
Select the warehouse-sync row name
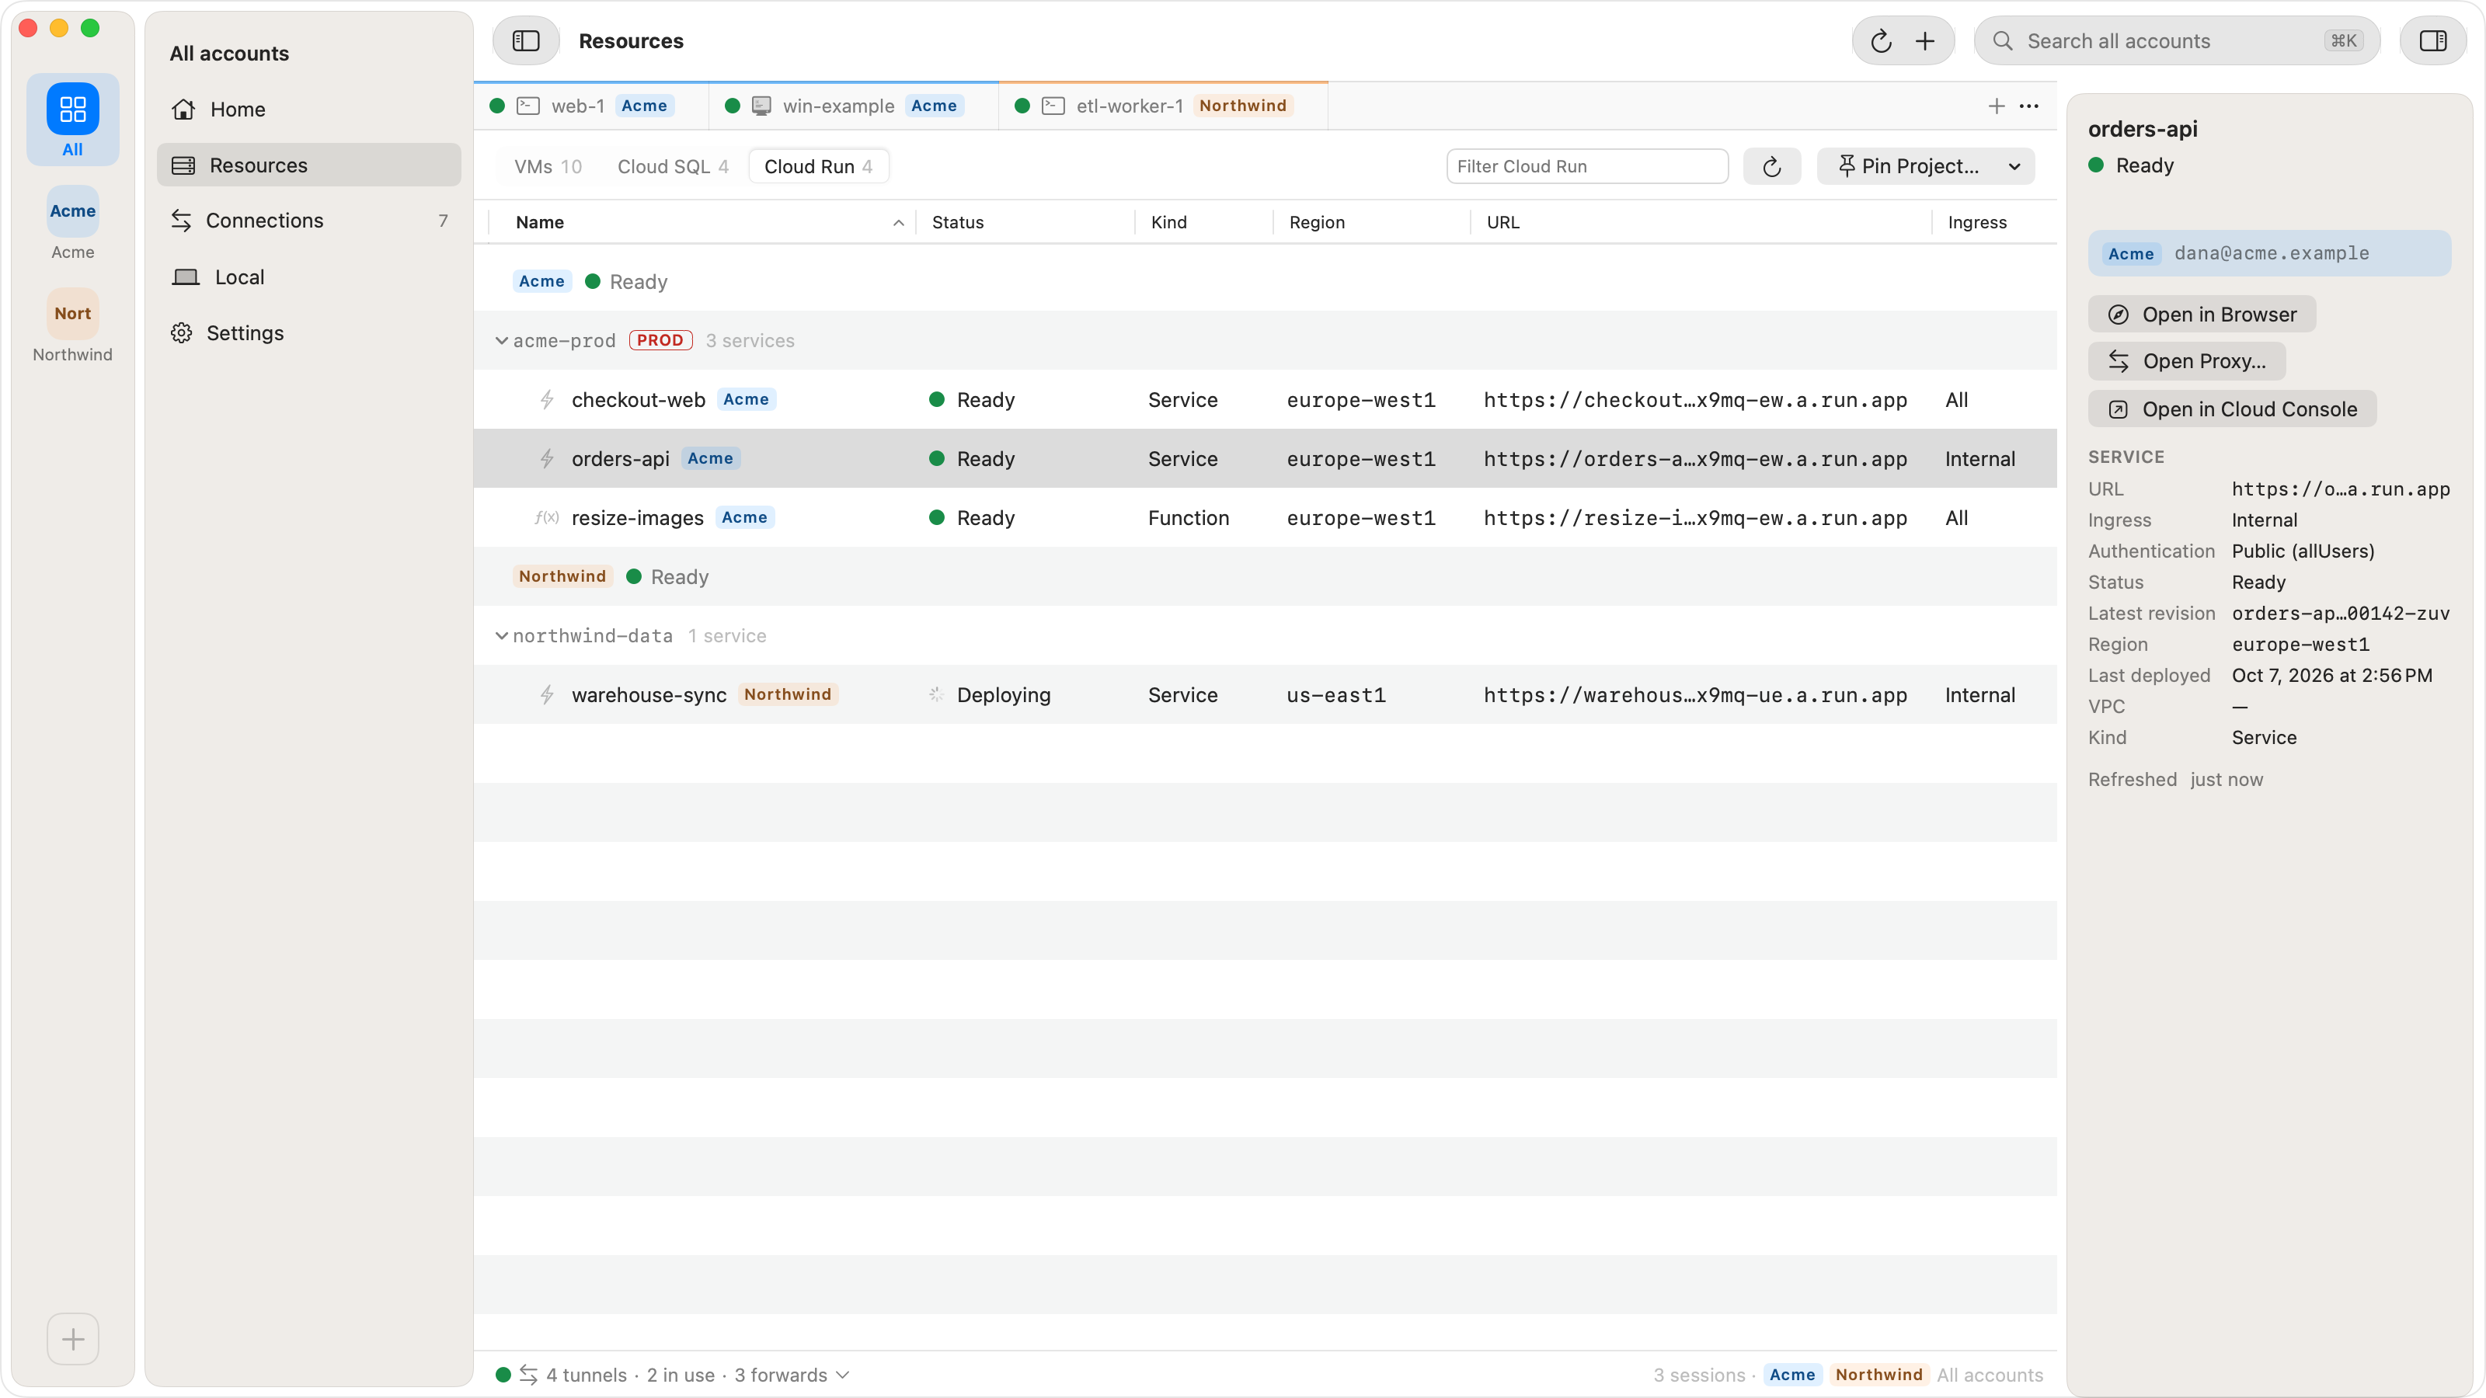(x=649, y=694)
